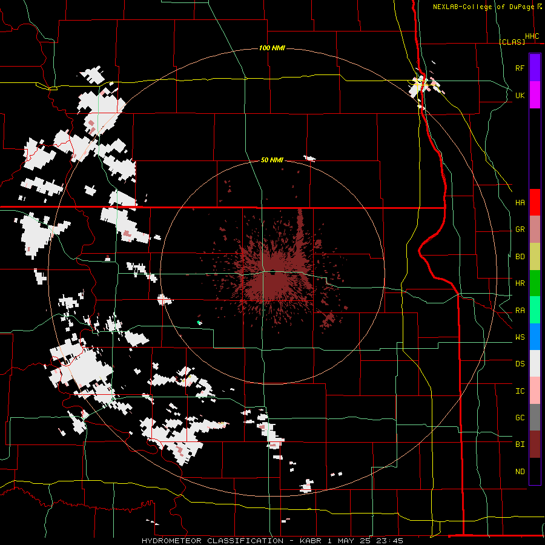Click the BD legend label

click(x=520, y=257)
